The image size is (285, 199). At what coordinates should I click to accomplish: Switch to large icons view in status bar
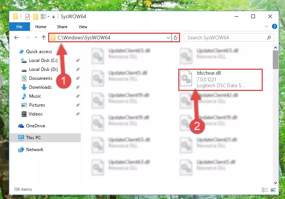coord(273,190)
